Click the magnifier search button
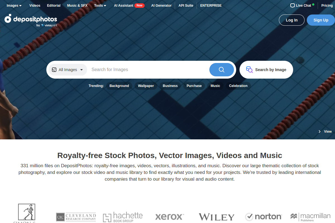The height and width of the screenshot is (223, 335). click(x=222, y=70)
